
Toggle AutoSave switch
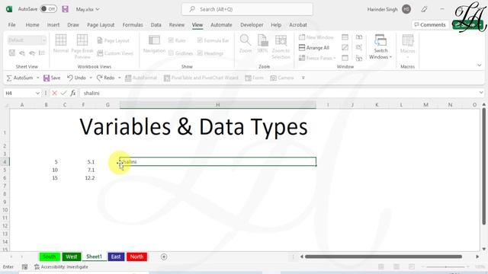[x=48, y=9]
